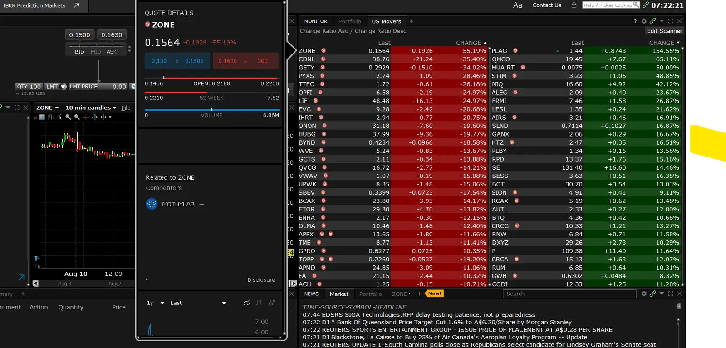Click the 52 WEEK range bar
This screenshot has width=726, height=348.
pos(211,93)
